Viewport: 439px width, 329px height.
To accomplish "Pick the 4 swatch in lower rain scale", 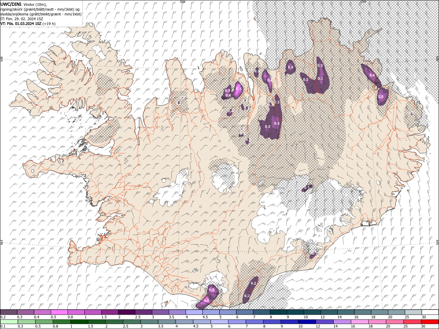I will 184,322.
